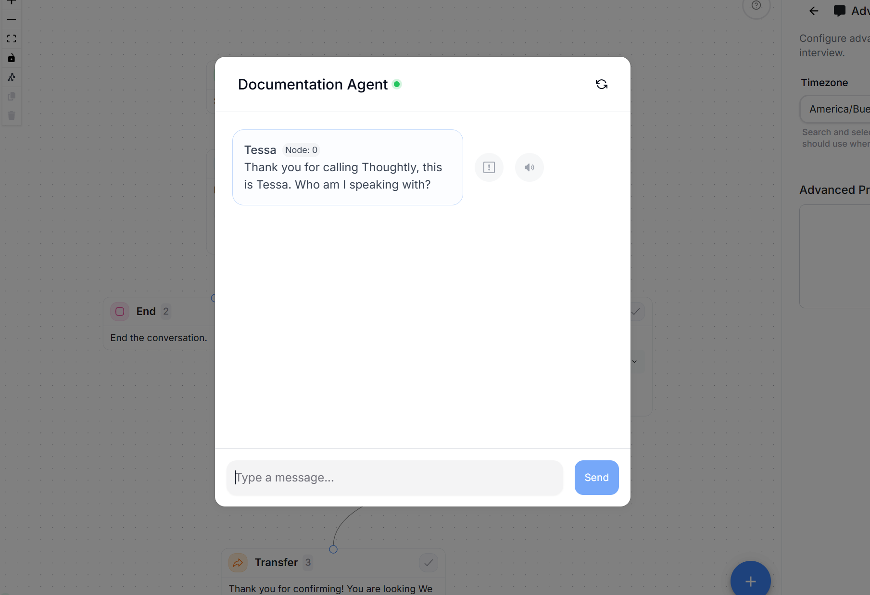Click the Tessa speaker name
Image resolution: width=870 pixels, height=595 pixels.
click(x=260, y=150)
